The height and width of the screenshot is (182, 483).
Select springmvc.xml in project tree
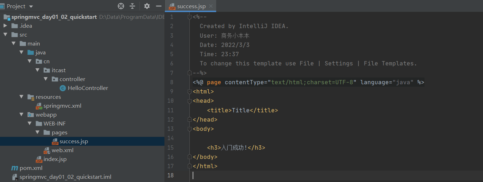[63, 106]
